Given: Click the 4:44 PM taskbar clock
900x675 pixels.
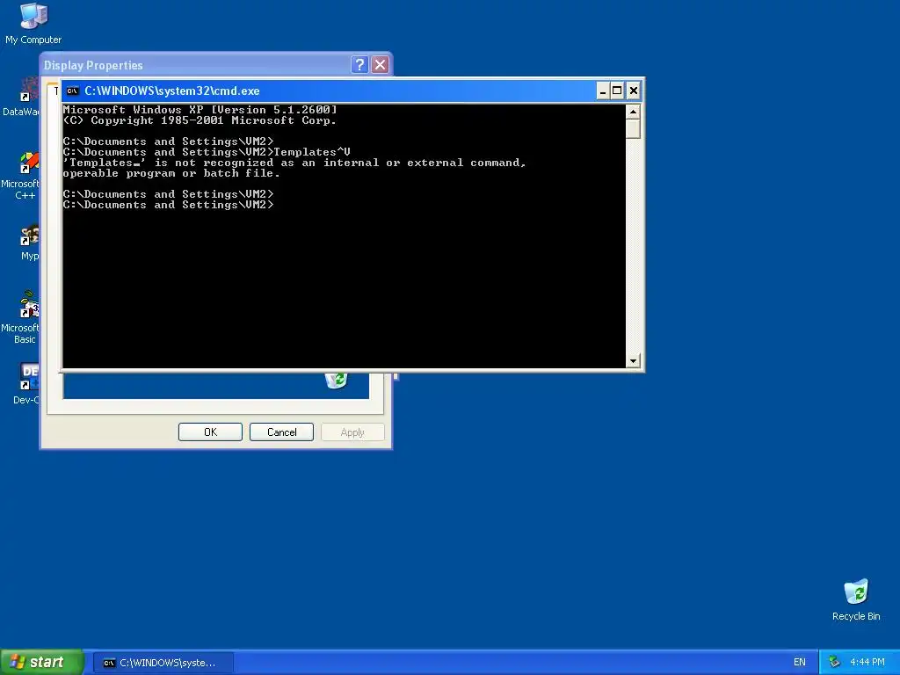Looking at the screenshot, I should point(867,662).
